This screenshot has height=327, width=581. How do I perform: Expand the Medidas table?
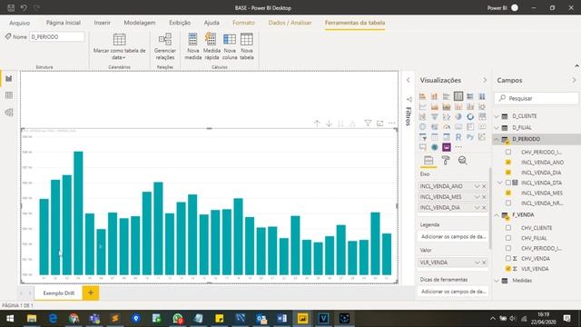pyautogui.click(x=497, y=281)
